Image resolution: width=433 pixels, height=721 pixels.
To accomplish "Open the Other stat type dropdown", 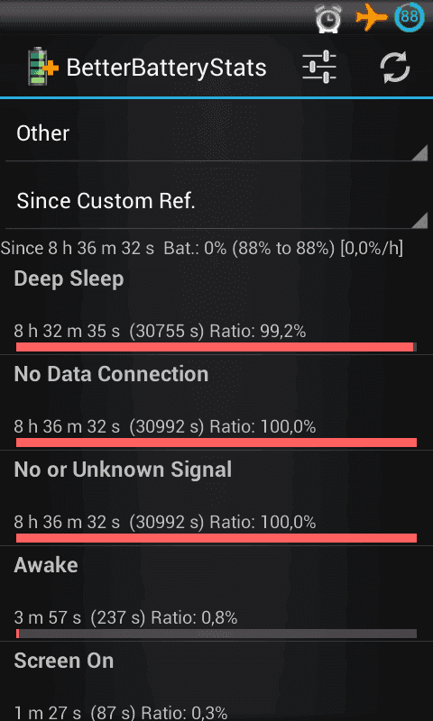I will tap(216, 133).
